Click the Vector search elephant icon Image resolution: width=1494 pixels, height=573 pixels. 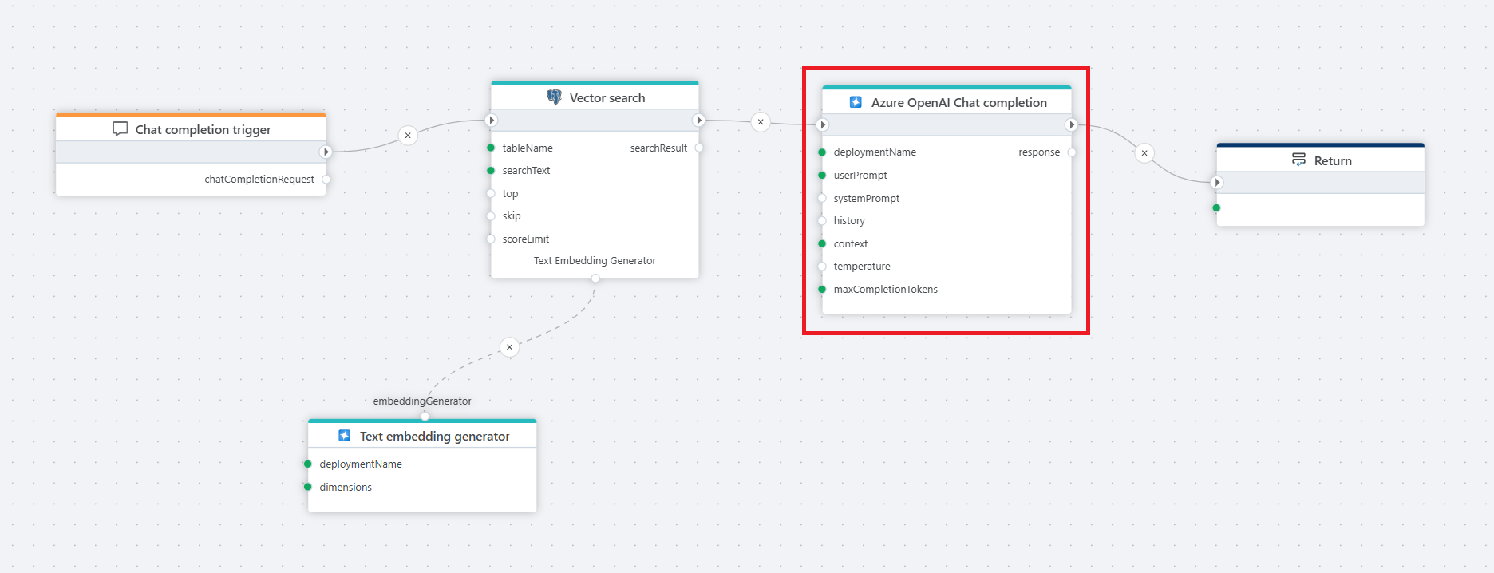[x=554, y=97]
